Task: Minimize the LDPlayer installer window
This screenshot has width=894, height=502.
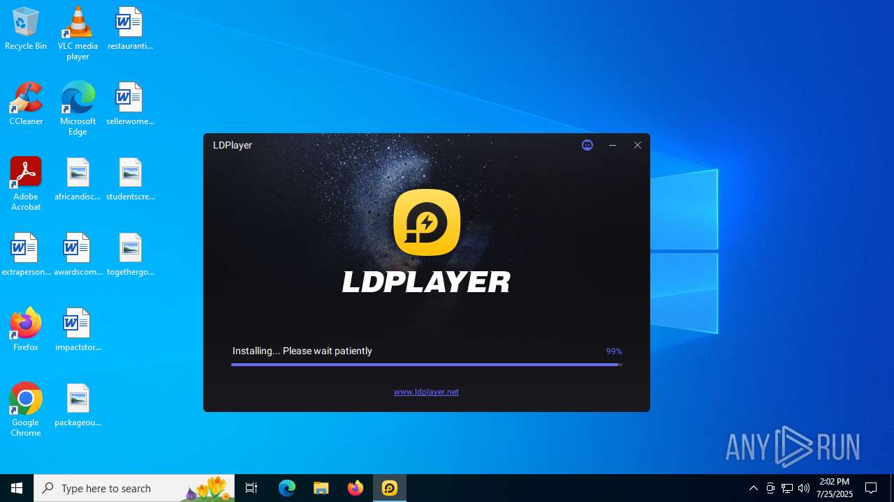Action: tap(613, 145)
